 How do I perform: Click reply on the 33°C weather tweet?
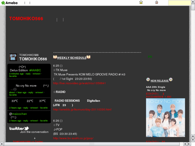[26, 108]
